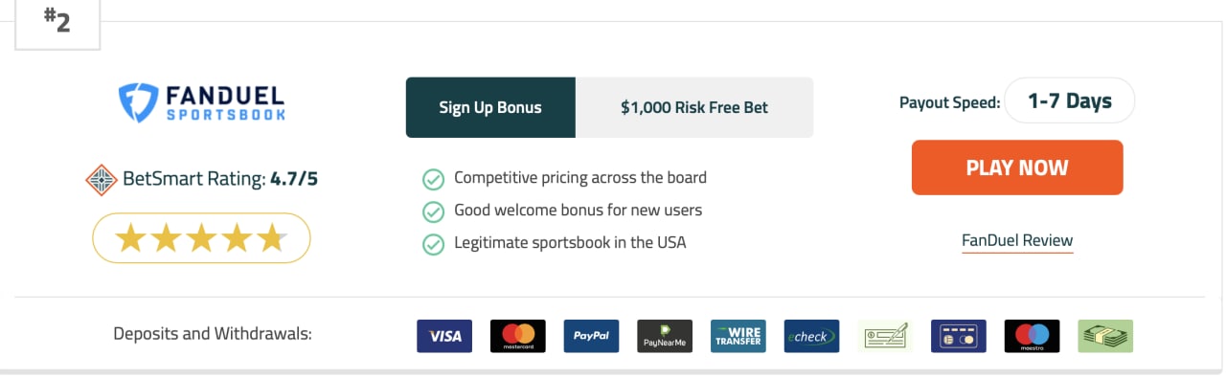Click the FanDuel Sportsbook logo
Screen dimensions: 1226x378
pos(201,102)
